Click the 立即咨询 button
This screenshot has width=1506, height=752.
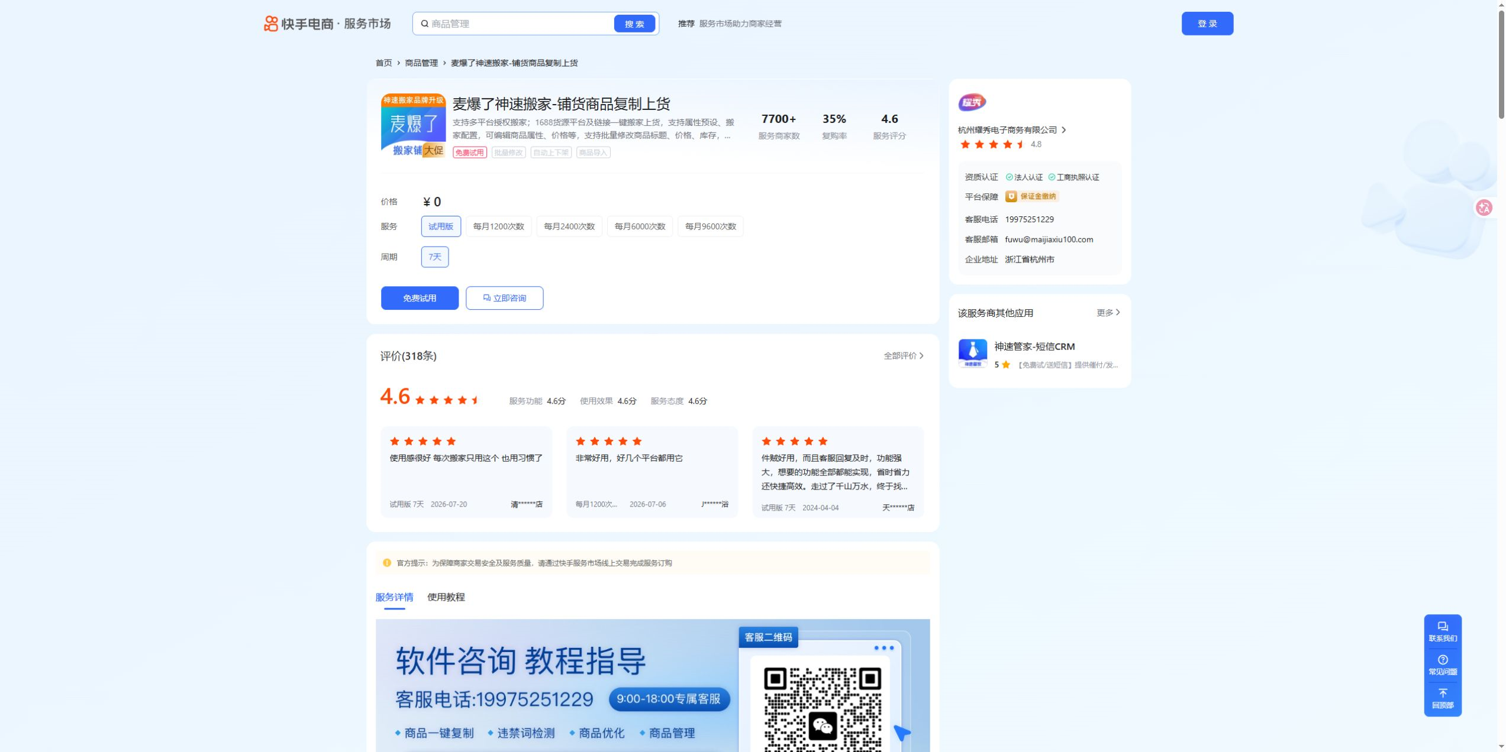point(504,298)
